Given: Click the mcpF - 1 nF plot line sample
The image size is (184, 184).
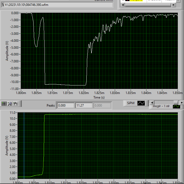Looking at the screenshot, I should (176, 107).
